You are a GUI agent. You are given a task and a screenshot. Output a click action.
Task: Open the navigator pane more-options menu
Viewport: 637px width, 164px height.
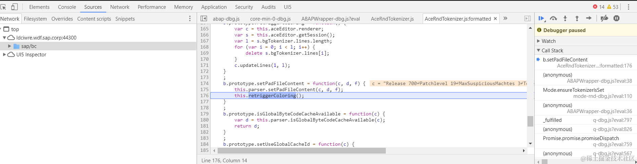click(190, 19)
